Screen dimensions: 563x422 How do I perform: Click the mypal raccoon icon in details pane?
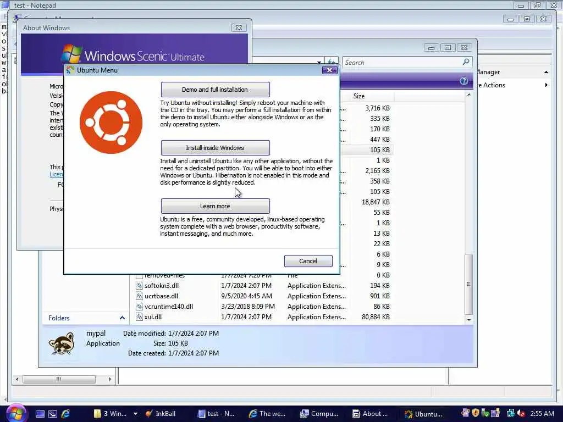coord(62,343)
